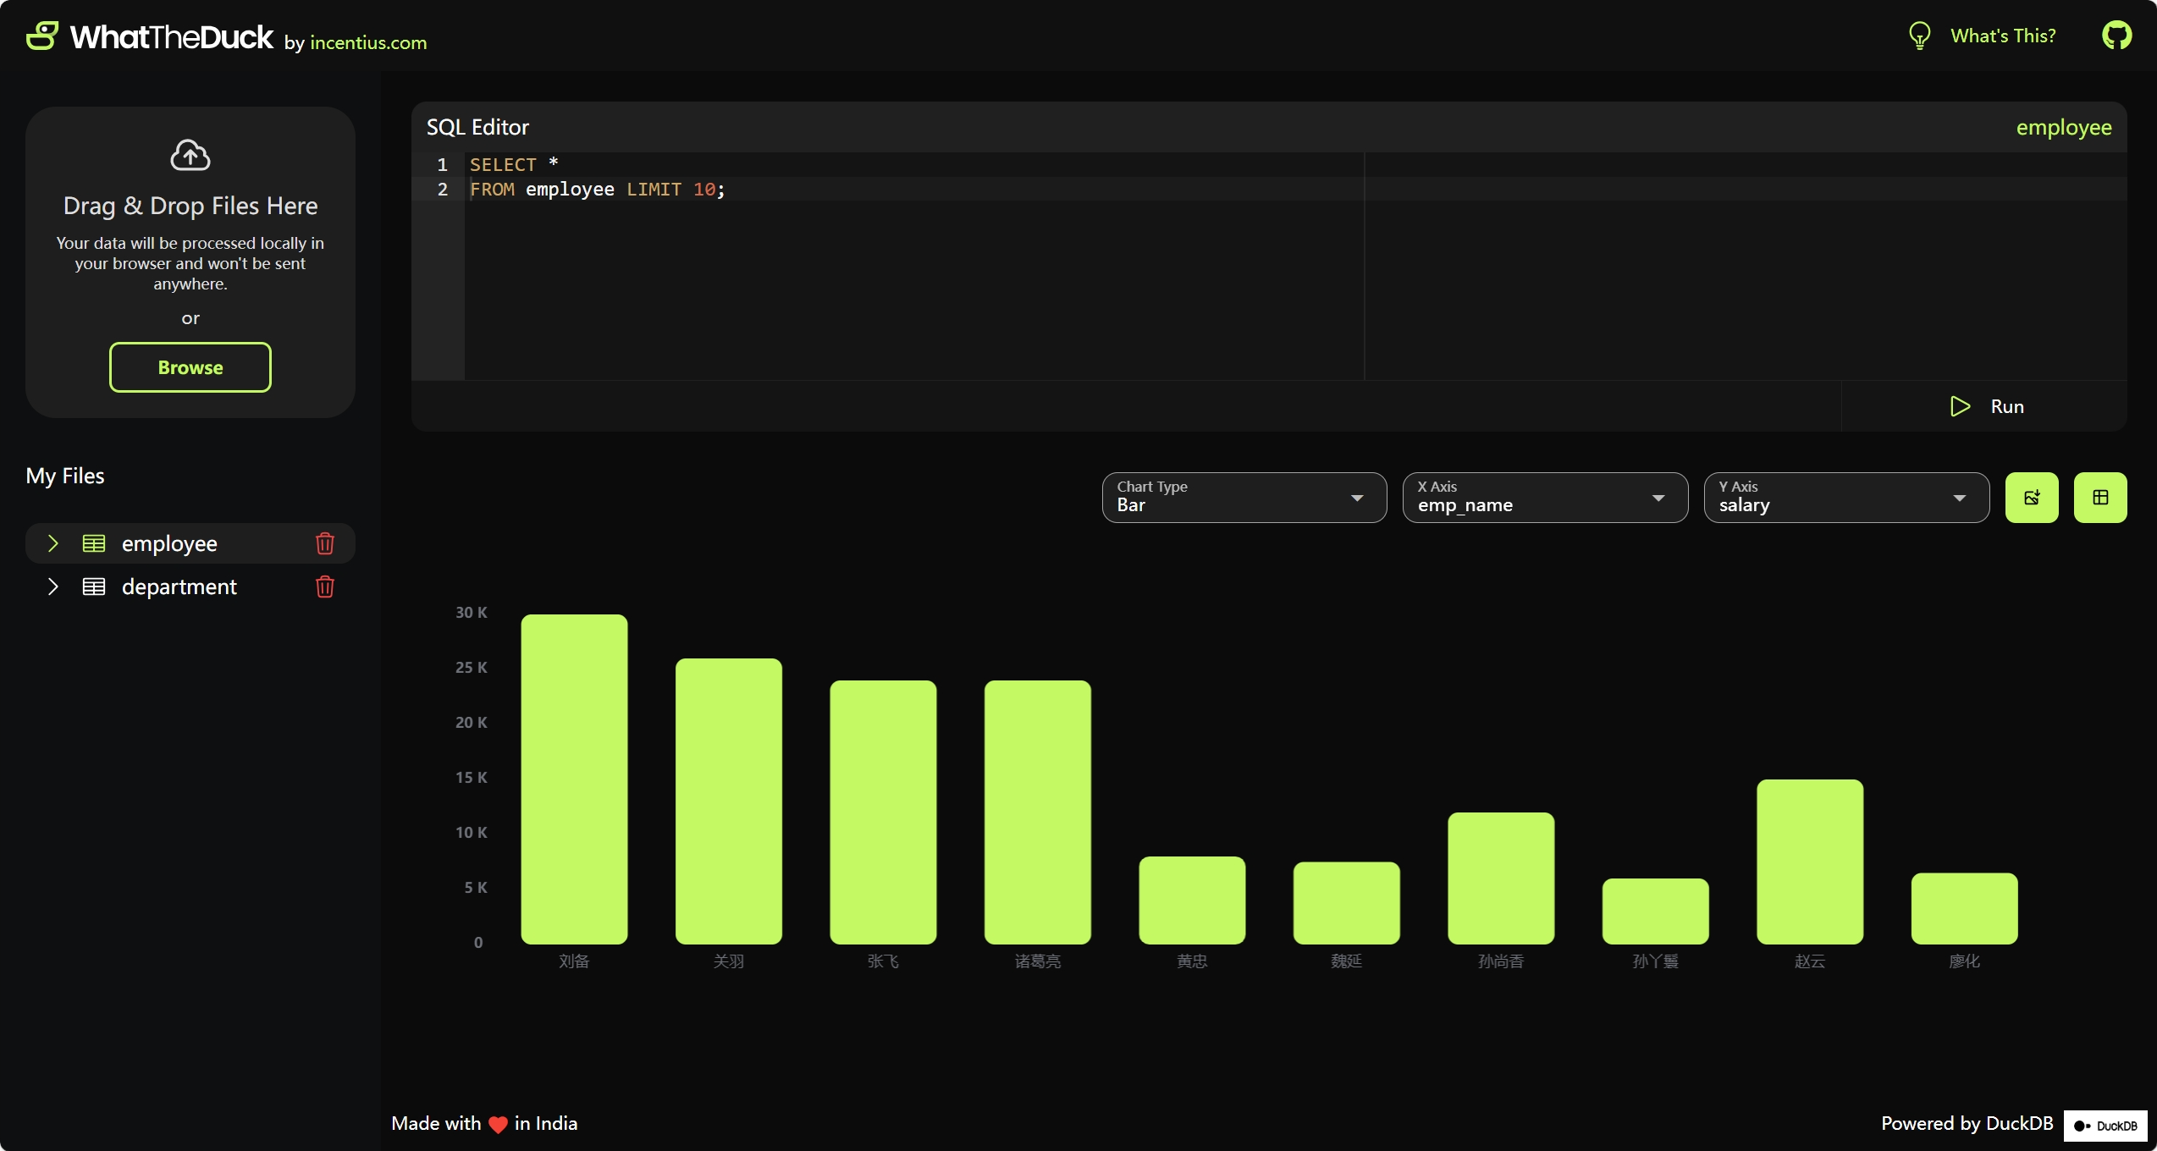Click the cloud upload icon

coord(190,155)
